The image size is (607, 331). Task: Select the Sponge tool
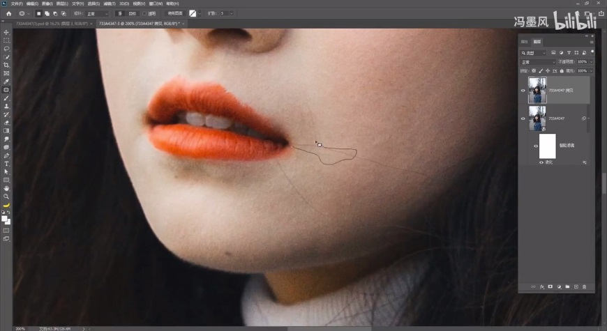6,147
